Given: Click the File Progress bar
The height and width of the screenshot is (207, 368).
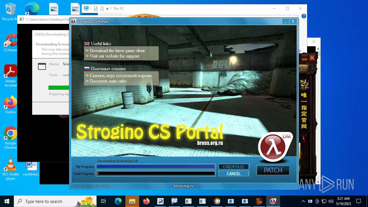Looking at the screenshot, I should pyautogui.click(x=156, y=166).
